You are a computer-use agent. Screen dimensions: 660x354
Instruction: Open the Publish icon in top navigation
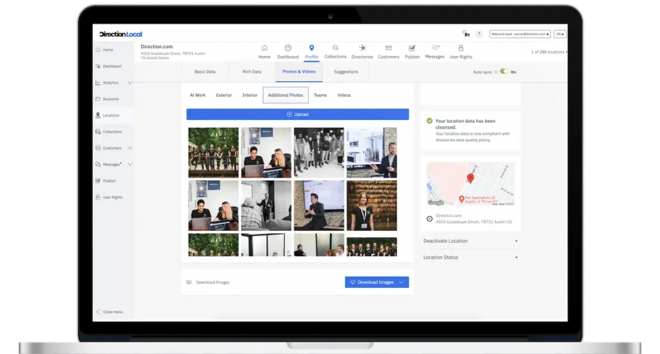tap(412, 48)
